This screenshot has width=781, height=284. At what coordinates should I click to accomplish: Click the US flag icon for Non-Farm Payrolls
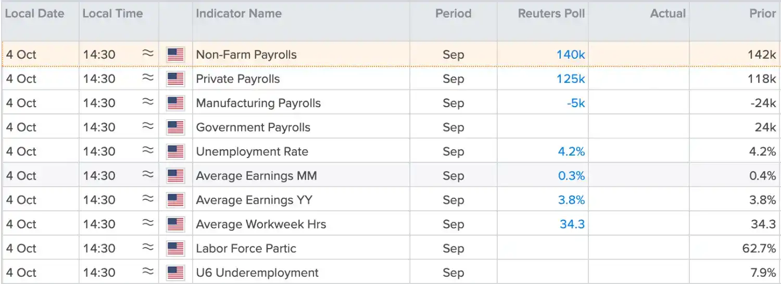(x=175, y=55)
